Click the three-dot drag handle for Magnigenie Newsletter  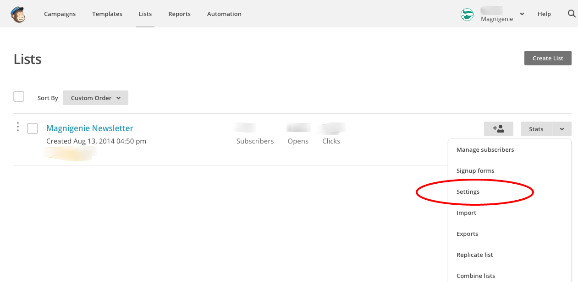tap(18, 127)
